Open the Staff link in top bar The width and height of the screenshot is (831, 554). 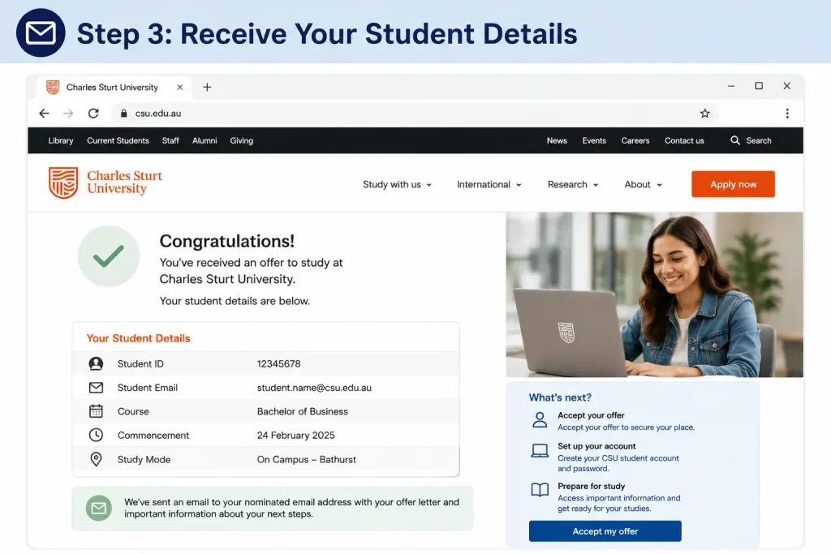[170, 140]
